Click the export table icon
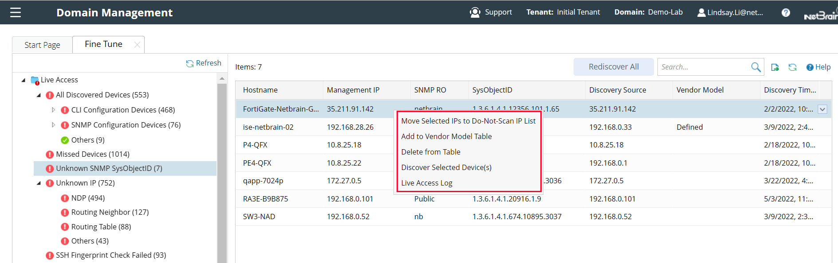Viewport: 838px width, 263px height. point(775,67)
